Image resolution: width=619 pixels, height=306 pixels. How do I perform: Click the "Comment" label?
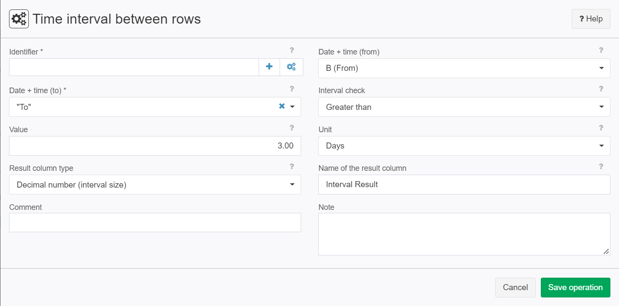pos(25,207)
